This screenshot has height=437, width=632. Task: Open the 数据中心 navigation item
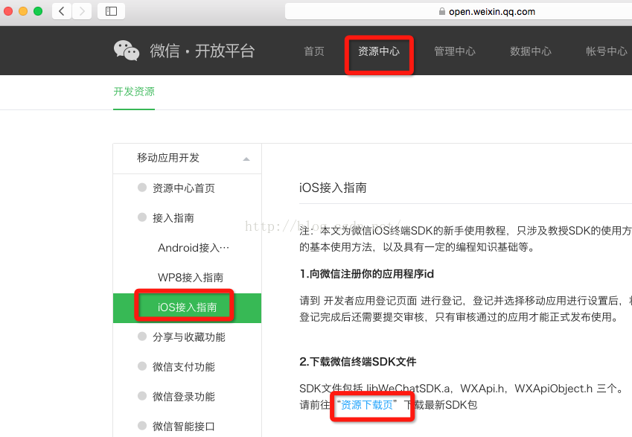[x=531, y=51]
